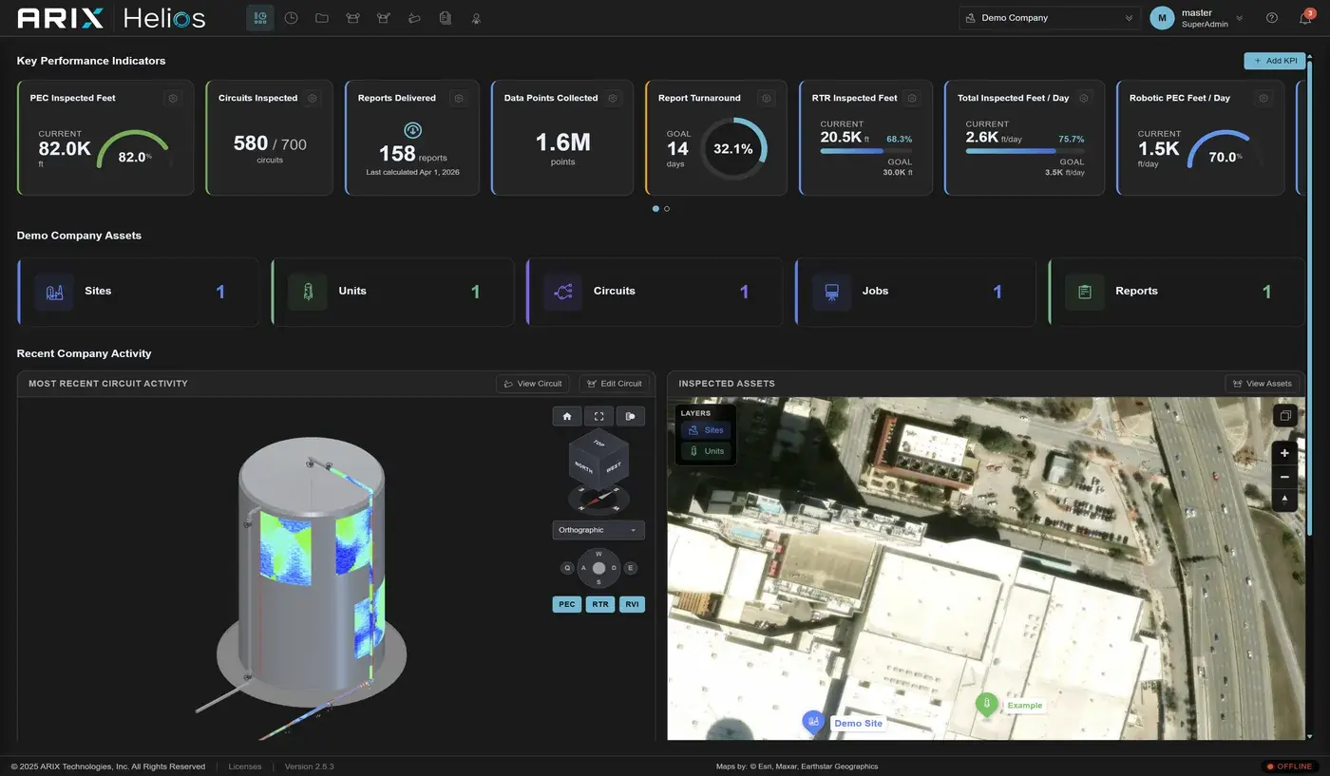Open the user badge icon in navbar

[476, 18]
